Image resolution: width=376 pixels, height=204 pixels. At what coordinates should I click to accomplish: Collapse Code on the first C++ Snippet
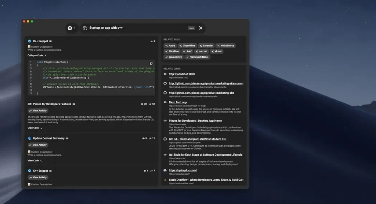pyautogui.click(x=37, y=55)
